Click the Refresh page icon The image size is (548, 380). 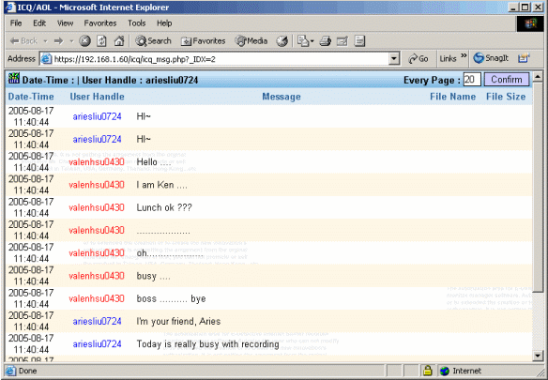[101, 41]
